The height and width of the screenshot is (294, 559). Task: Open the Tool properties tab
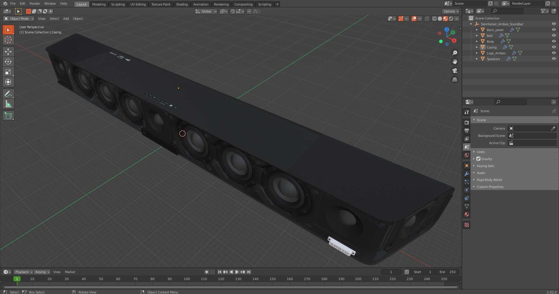click(467, 112)
